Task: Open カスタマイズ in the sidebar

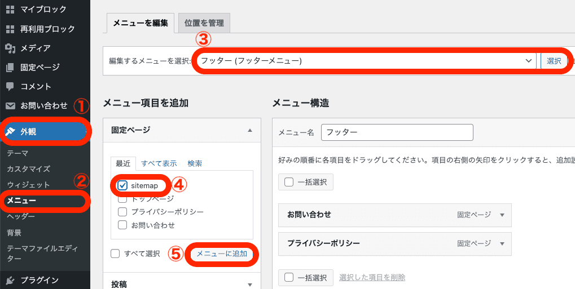Action: (29, 169)
